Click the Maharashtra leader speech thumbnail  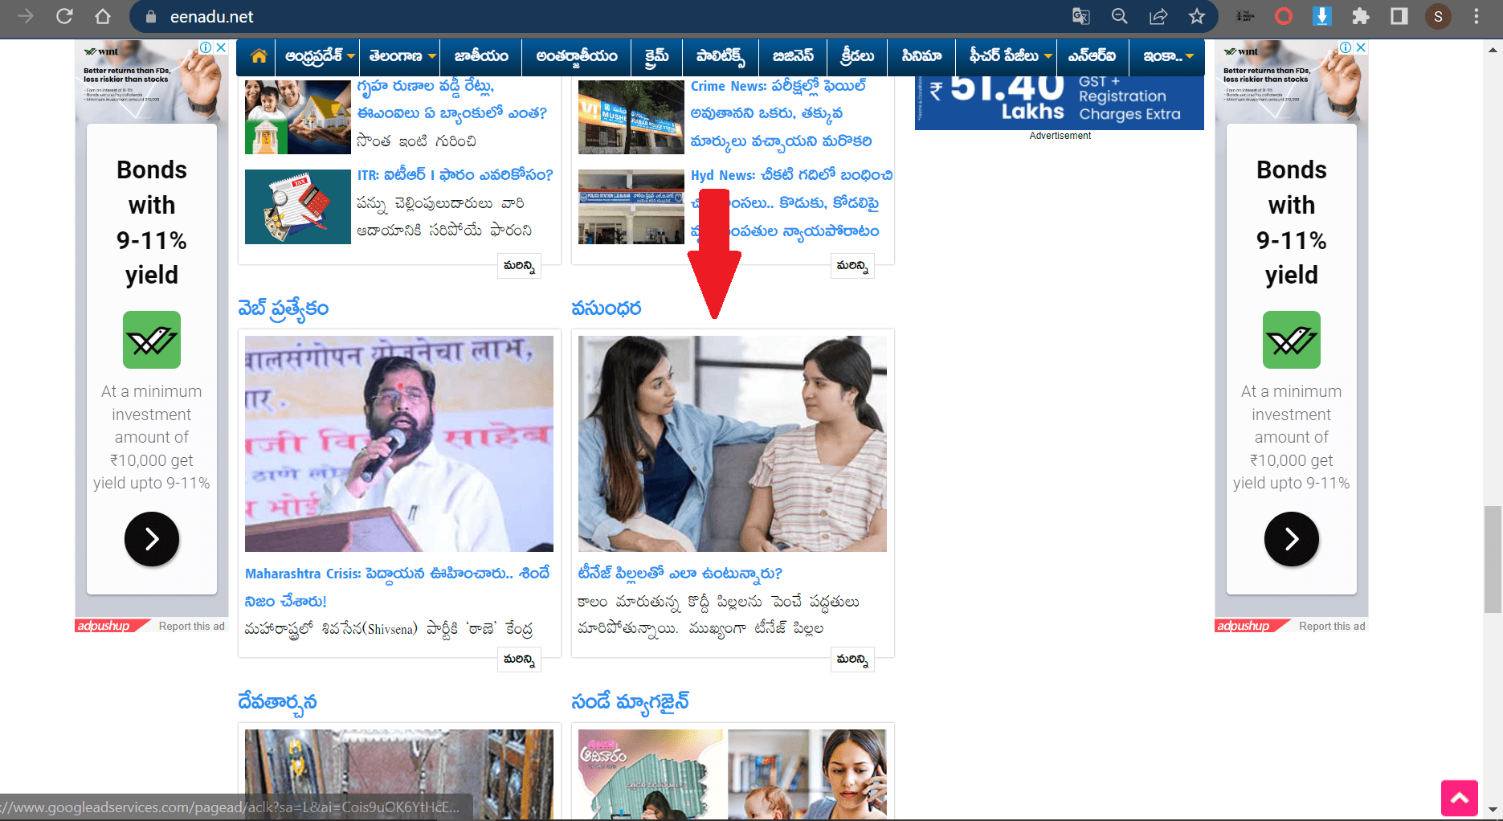point(399,443)
